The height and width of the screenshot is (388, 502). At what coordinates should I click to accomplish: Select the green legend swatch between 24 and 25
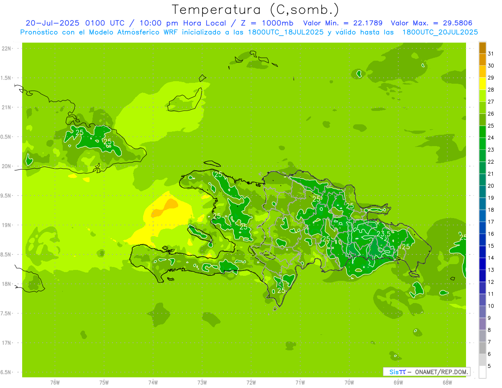482,132
